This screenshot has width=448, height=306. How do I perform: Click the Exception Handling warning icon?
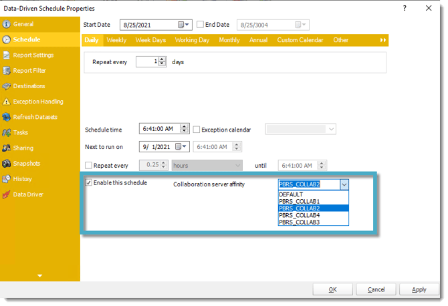coord(6,102)
